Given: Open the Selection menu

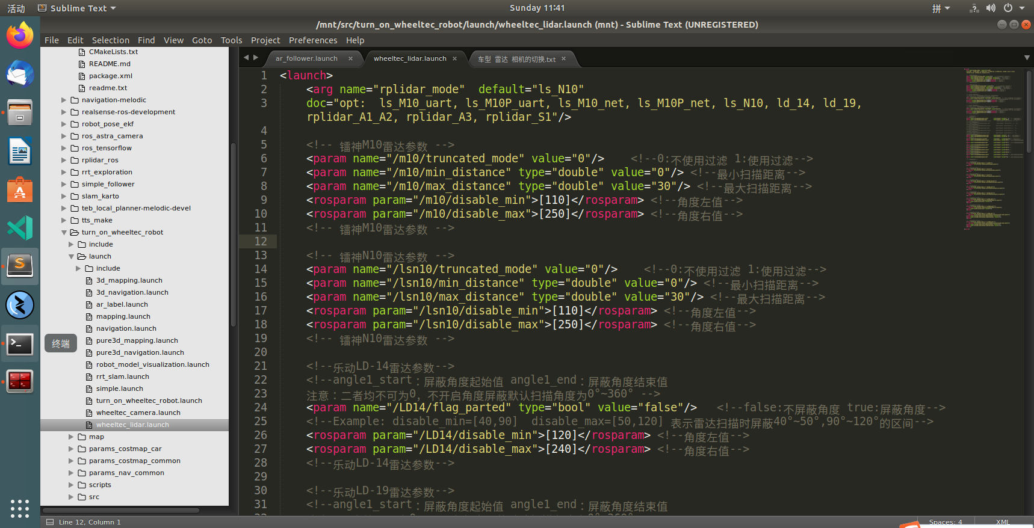Looking at the screenshot, I should click(111, 40).
